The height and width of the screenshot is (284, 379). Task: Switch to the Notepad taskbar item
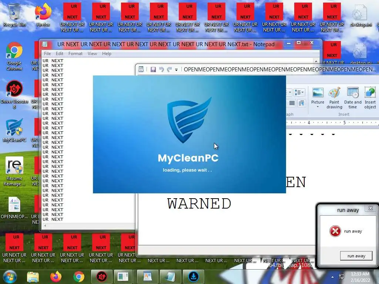click(170, 277)
